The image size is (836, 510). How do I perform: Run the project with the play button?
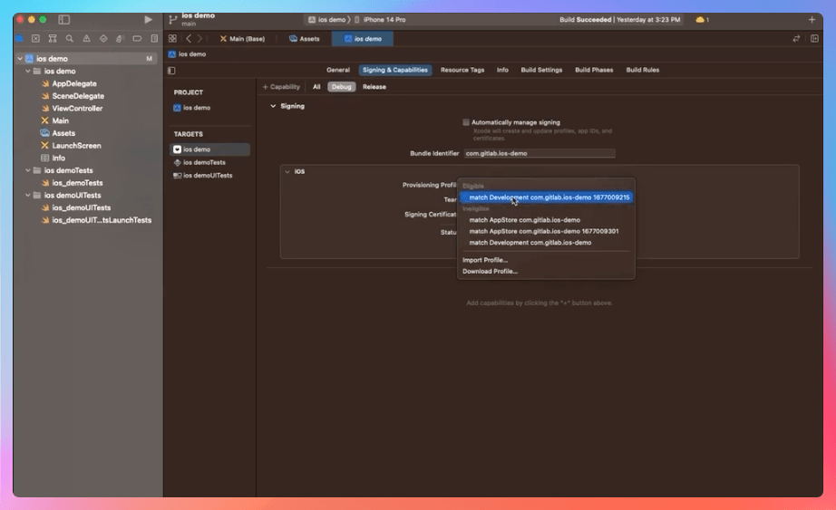148,20
